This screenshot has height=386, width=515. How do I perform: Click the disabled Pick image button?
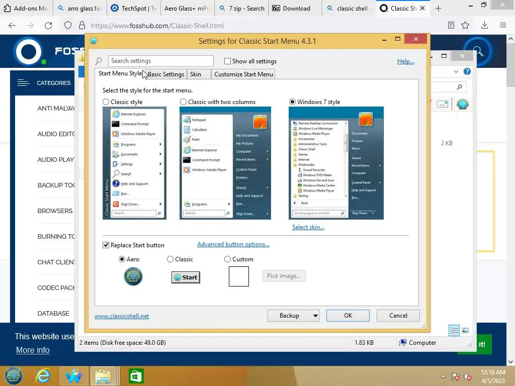284,276
